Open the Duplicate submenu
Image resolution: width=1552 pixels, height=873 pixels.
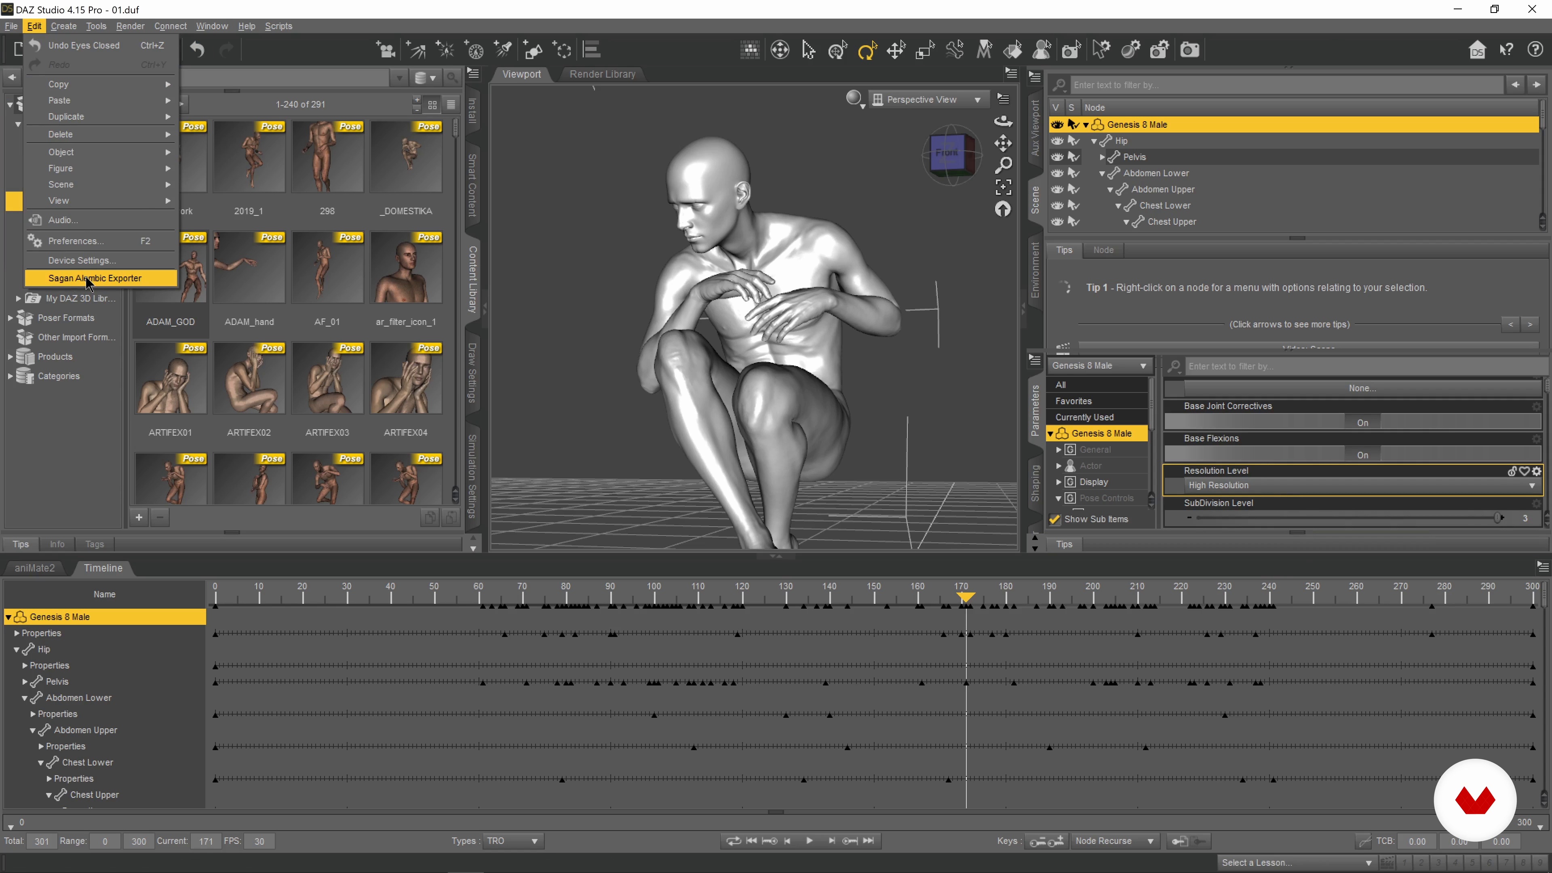tap(101, 117)
